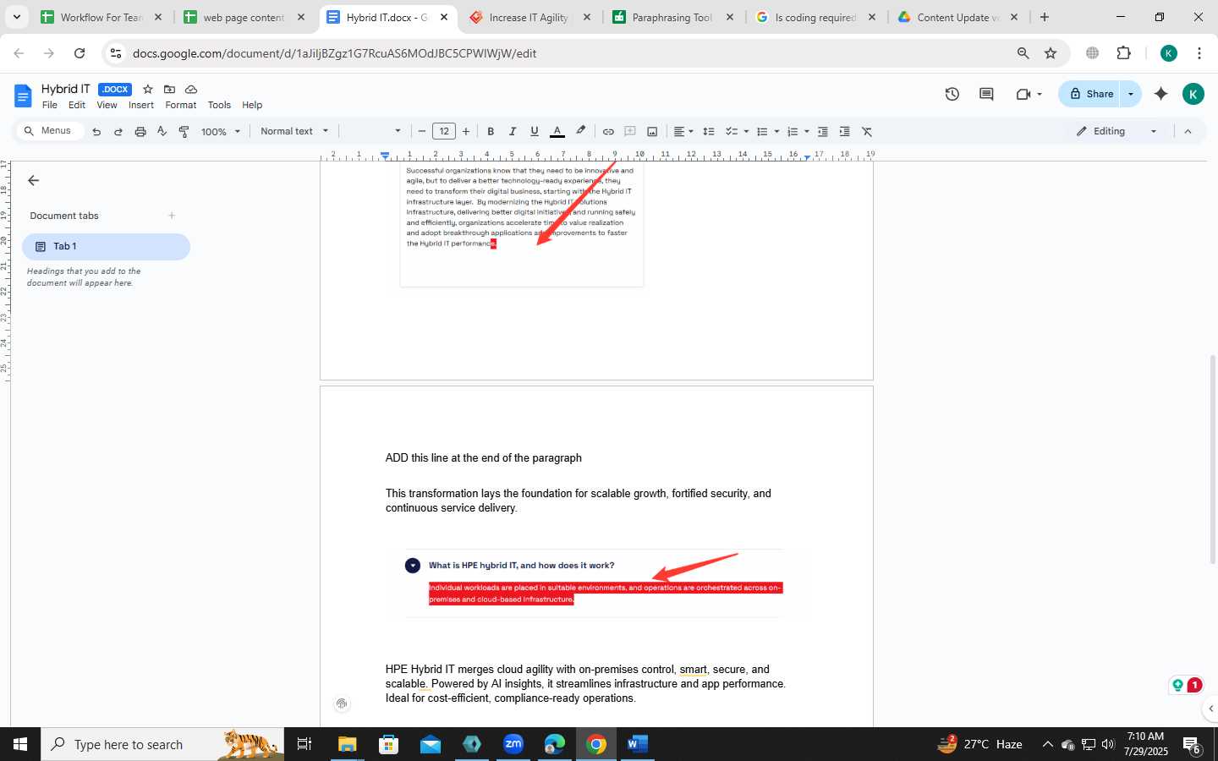Viewport: 1218px width, 761px height.
Task: Click the clear formatting icon
Action: click(x=867, y=131)
